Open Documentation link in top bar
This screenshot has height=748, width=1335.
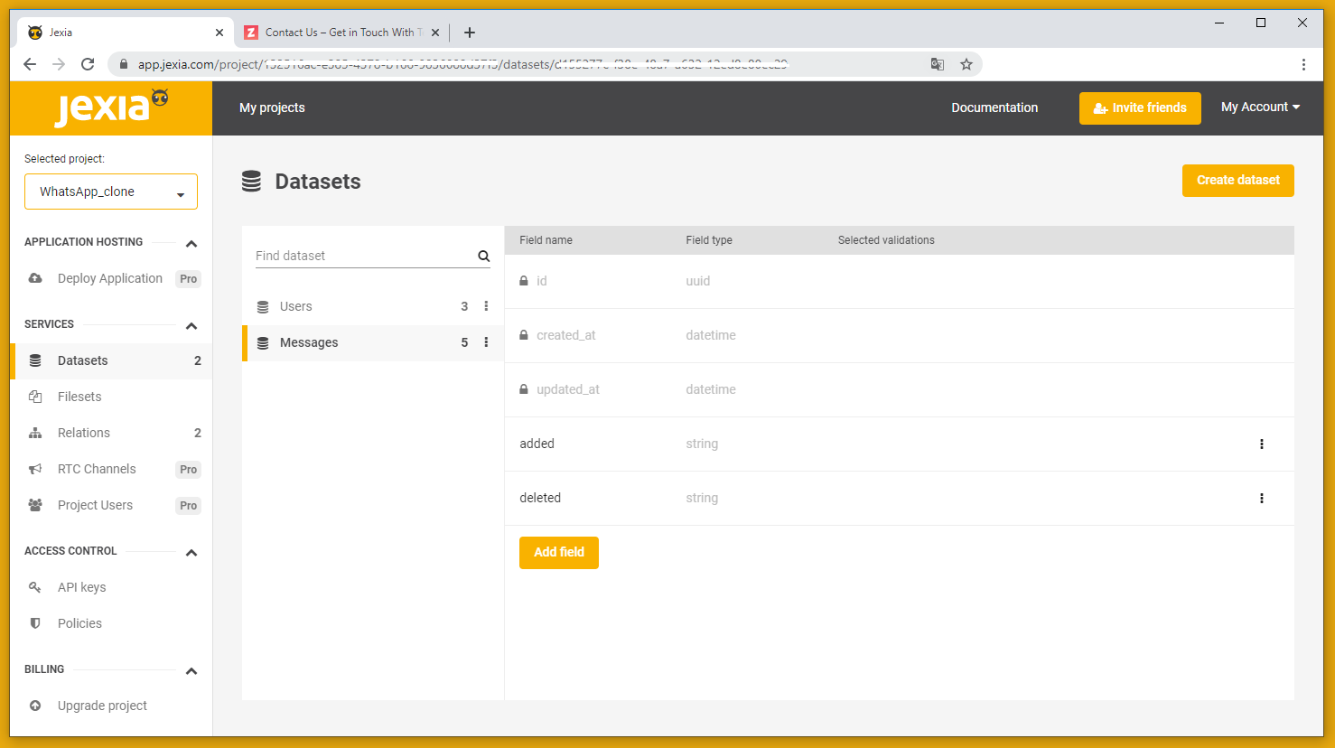click(994, 108)
